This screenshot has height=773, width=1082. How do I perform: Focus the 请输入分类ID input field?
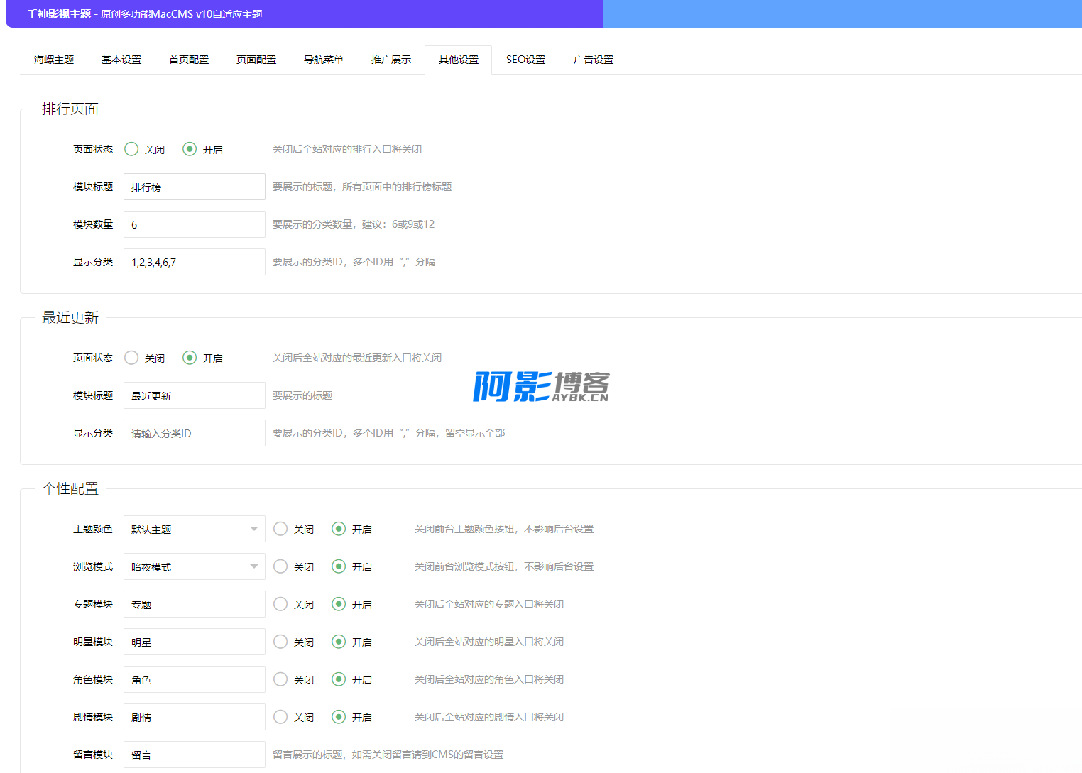tap(195, 433)
